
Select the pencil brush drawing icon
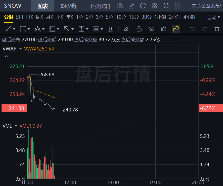[x=126, y=29]
